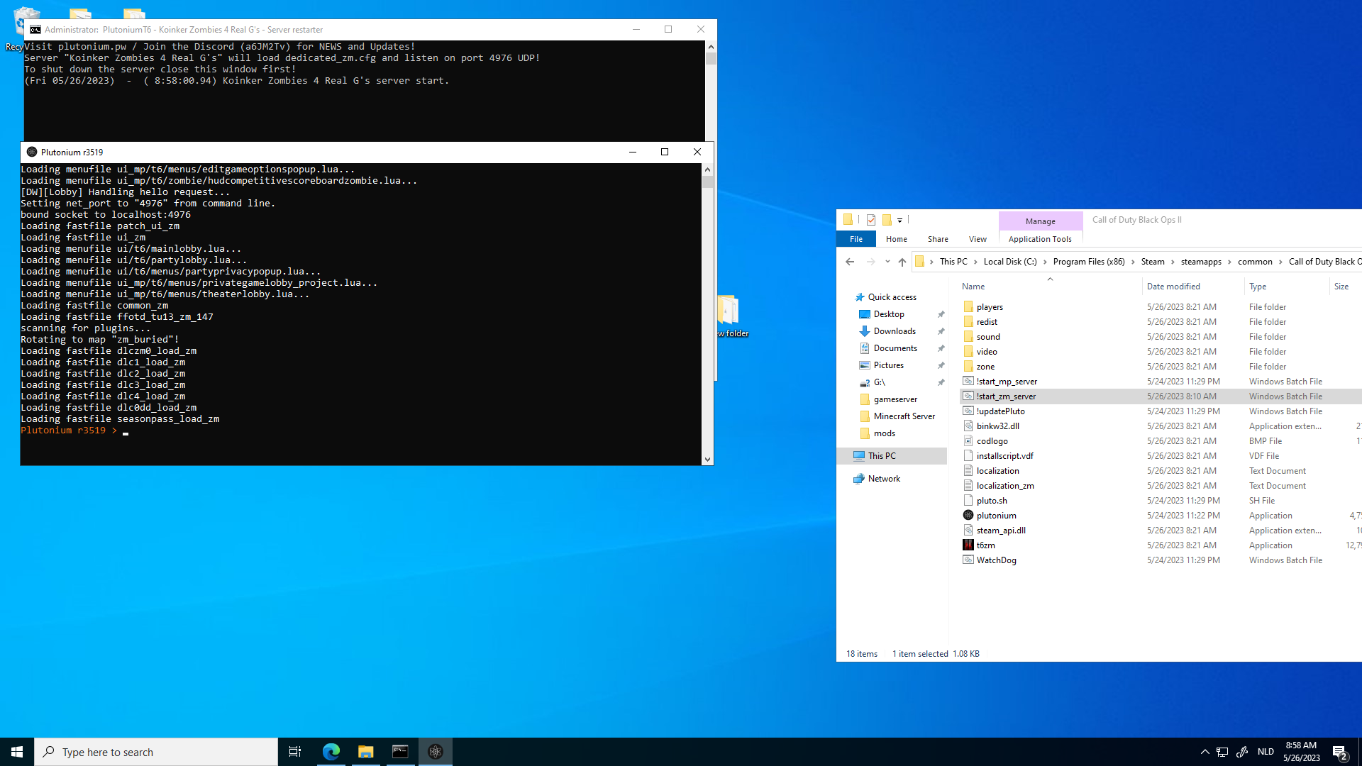
Task: Click the taskbar search box
Action: pyautogui.click(x=156, y=752)
